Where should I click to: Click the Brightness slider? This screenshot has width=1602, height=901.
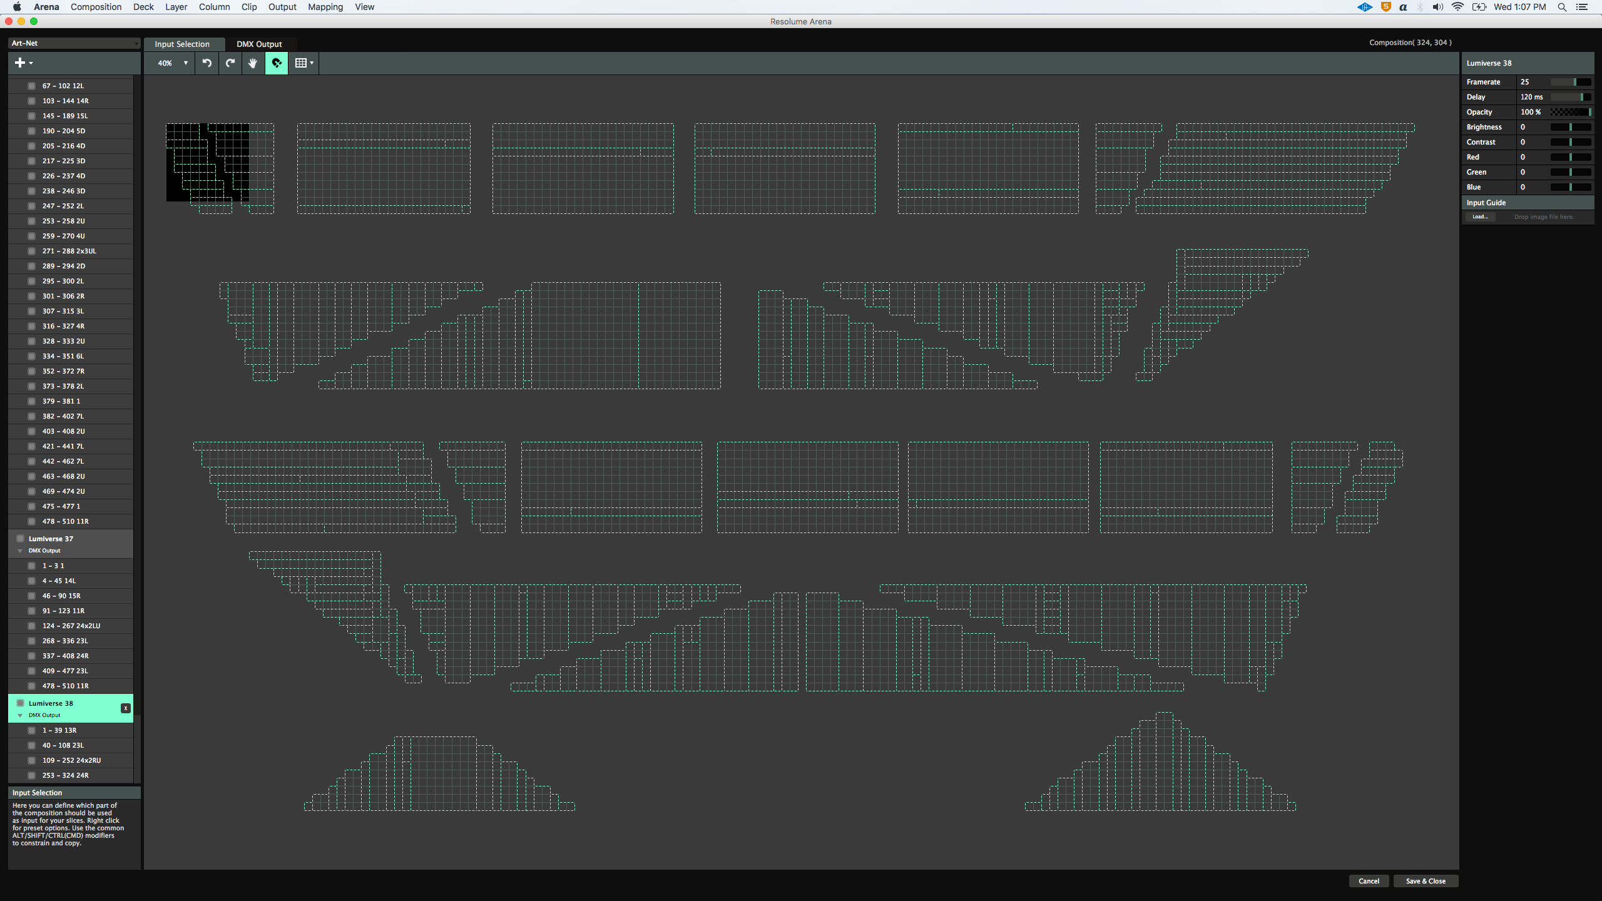1570,127
